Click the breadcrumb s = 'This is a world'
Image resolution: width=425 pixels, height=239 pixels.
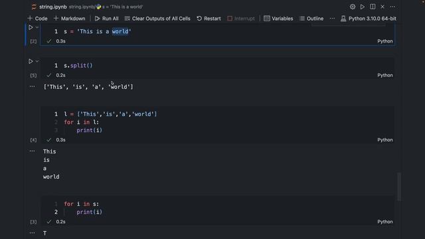tap(122, 7)
